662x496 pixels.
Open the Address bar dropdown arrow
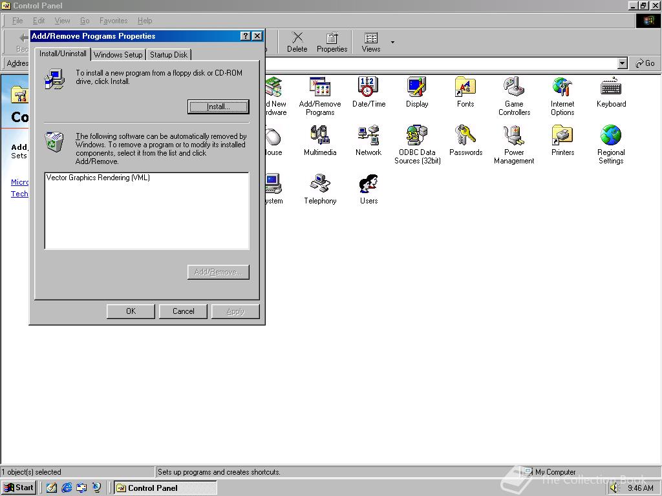tap(622, 63)
